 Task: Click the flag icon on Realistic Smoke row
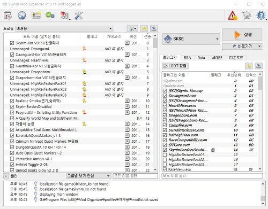pos(84,101)
